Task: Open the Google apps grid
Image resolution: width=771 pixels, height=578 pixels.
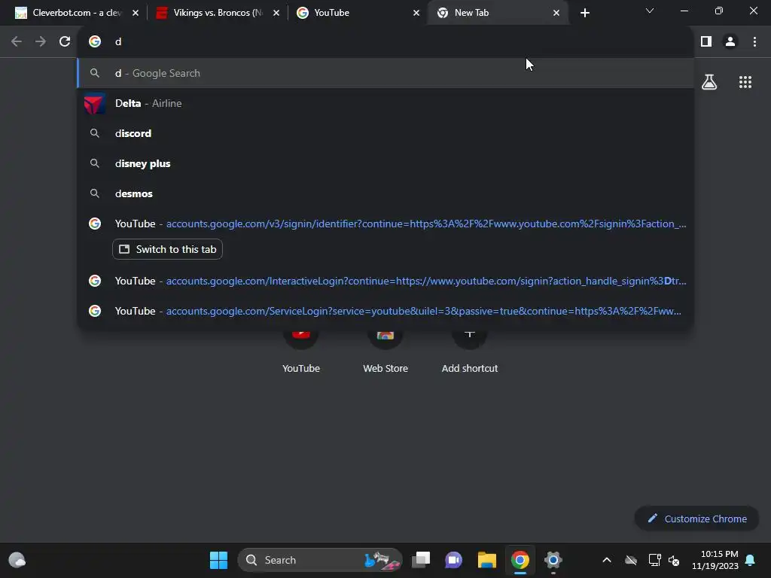Action: 745,82
